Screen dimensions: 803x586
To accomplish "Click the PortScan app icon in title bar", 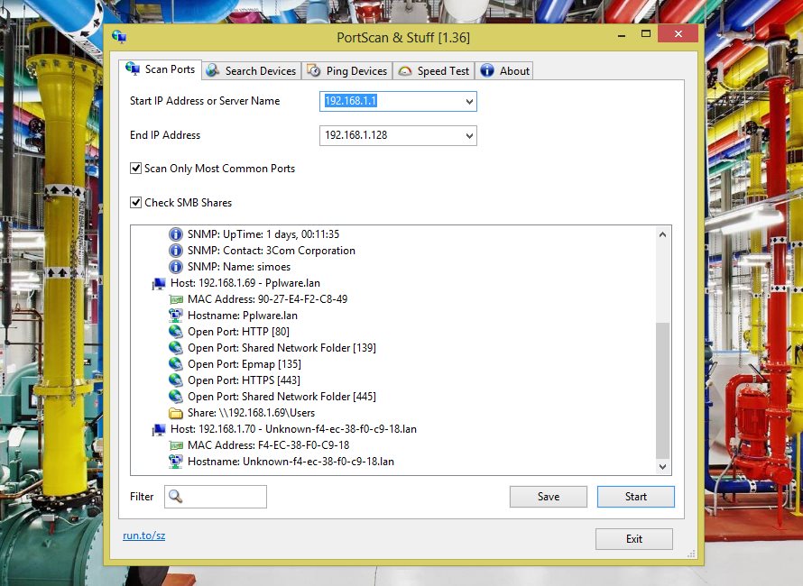I will click(119, 37).
